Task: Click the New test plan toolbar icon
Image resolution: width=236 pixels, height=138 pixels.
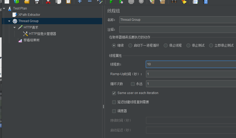Action: click(x=7, y=2)
